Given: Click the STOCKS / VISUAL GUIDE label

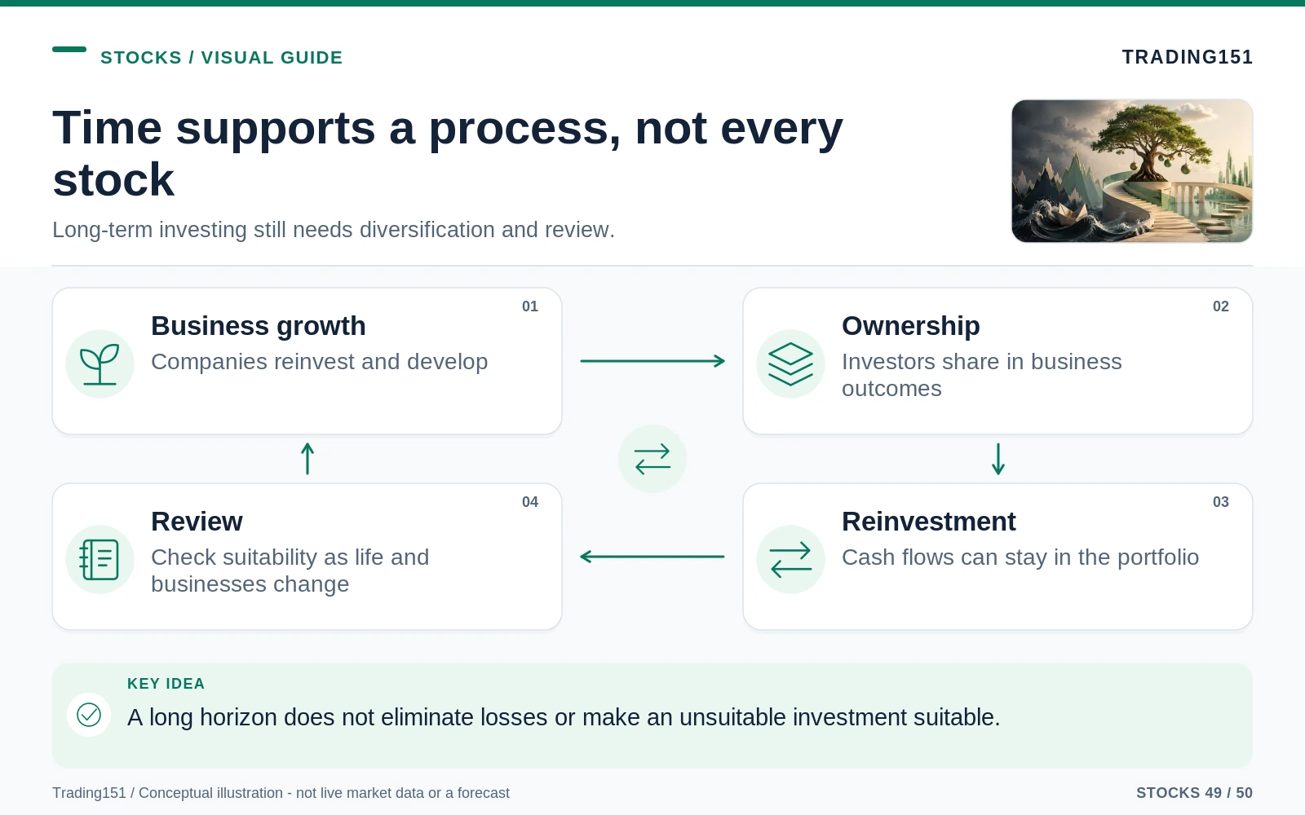Looking at the screenshot, I should [222, 58].
